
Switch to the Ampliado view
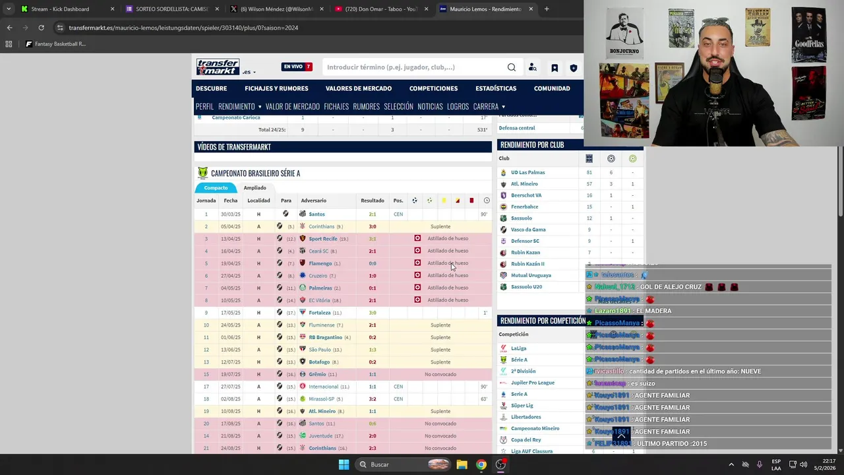(255, 188)
